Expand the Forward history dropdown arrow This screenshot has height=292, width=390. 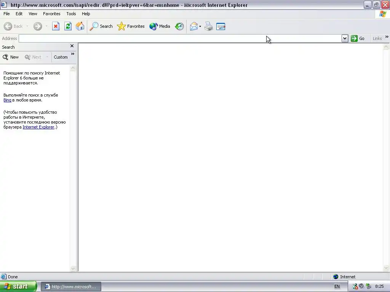pyautogui.click(x=46, y=26)
